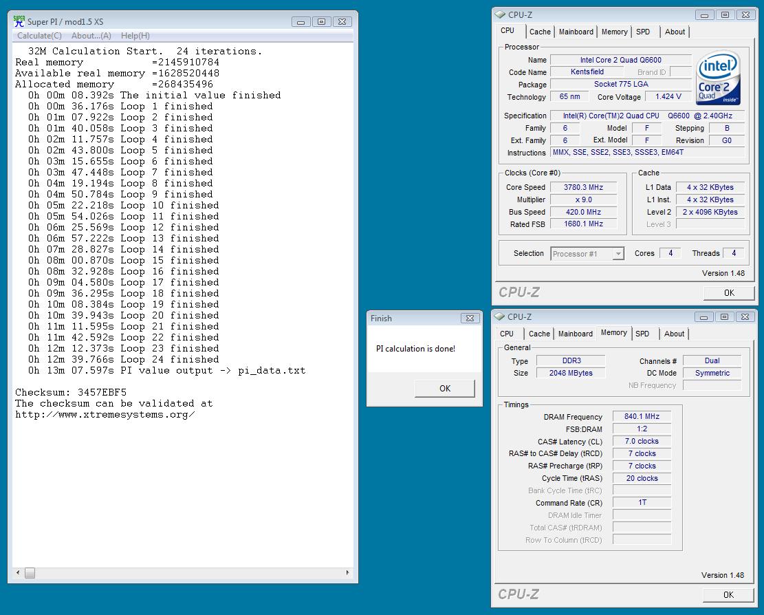
Task: Click the Intel Core 2 Quad logo
Action: [x=718, y=78]
